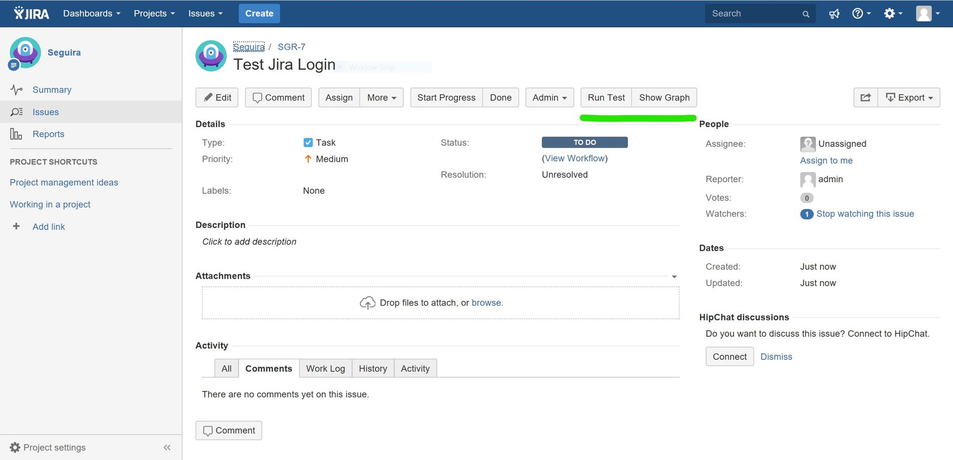Click the bottom Comment button

coord(229,430)
